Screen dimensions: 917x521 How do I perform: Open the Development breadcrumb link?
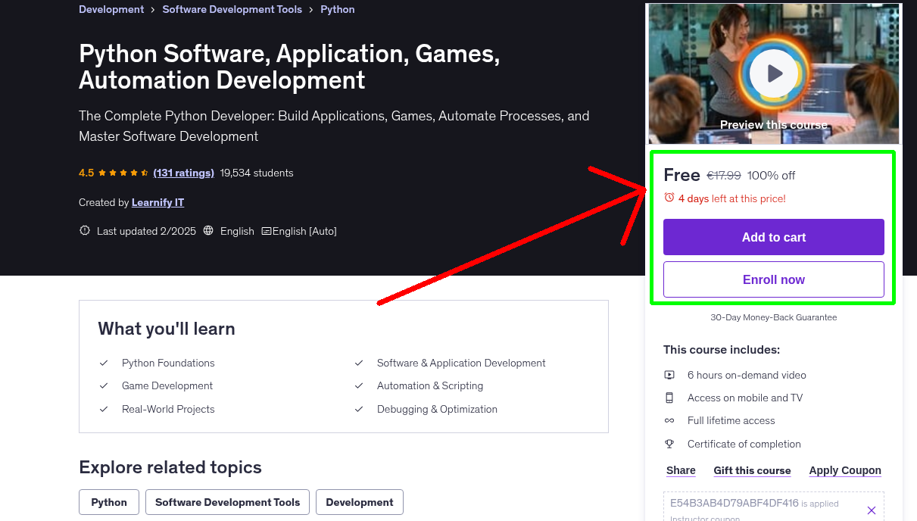point(111,10)
